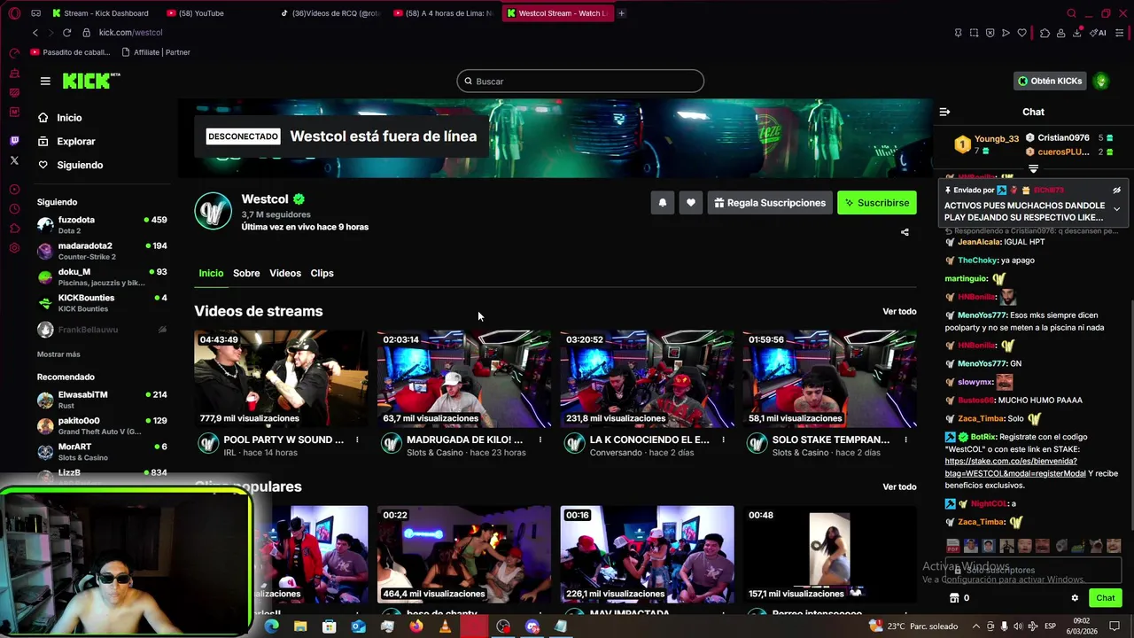Go back with browser back arrow
The width and height of the screenshot is (1134, 638).
tap(35, 33)
